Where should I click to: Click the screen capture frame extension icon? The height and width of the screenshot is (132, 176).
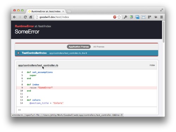pos(143,17)
